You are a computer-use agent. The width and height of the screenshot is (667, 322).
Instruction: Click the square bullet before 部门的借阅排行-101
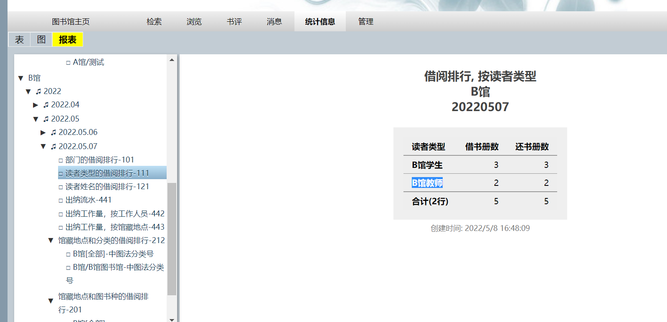click(61, 160)
